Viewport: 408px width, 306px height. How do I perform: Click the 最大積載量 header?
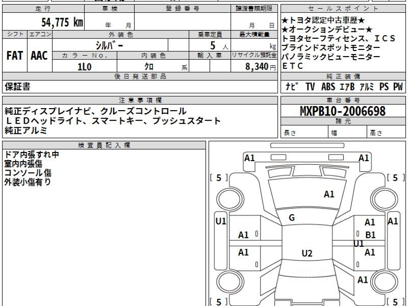pos(254,34)
